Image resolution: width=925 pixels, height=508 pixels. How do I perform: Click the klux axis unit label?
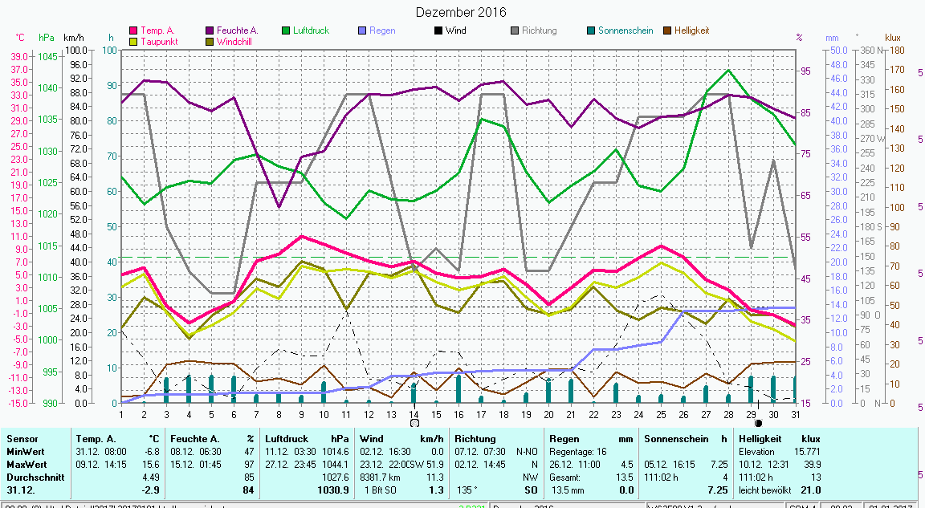(x=893, y=38)
